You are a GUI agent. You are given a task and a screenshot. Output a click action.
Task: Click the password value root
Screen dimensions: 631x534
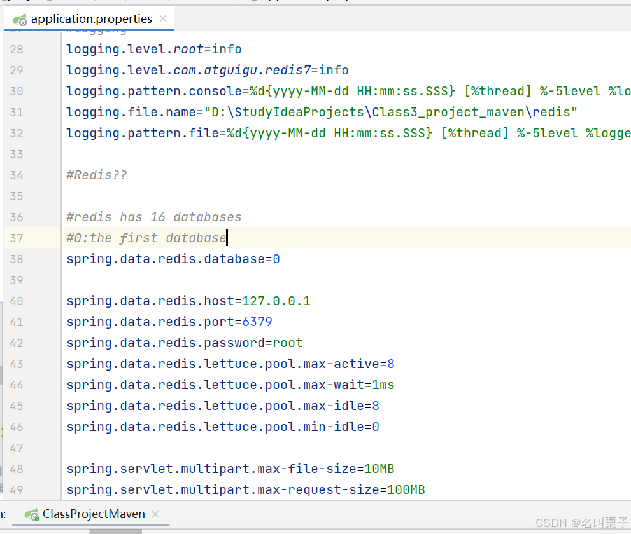pyautogui.click(x=288, y=343)
